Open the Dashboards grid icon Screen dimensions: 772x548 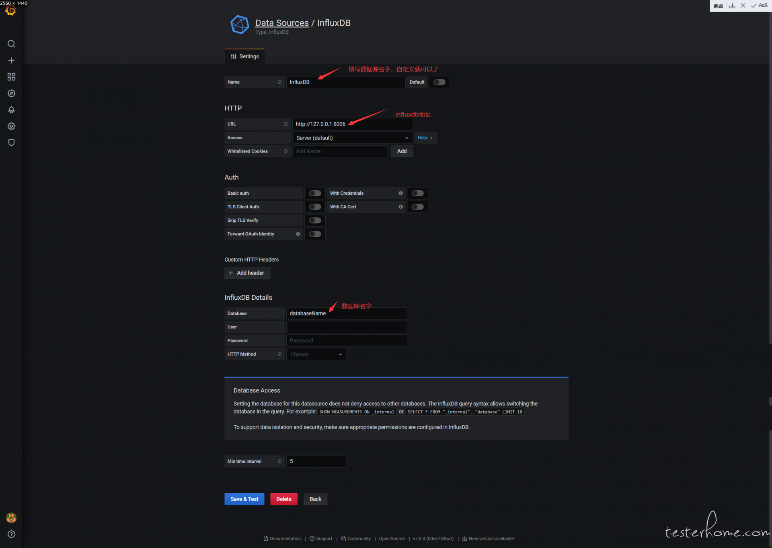[x=11, y=77]
